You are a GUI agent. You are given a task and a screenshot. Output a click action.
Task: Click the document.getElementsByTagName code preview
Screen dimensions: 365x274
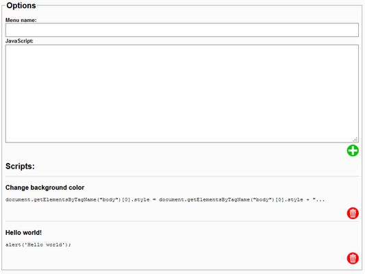[165, 200]
